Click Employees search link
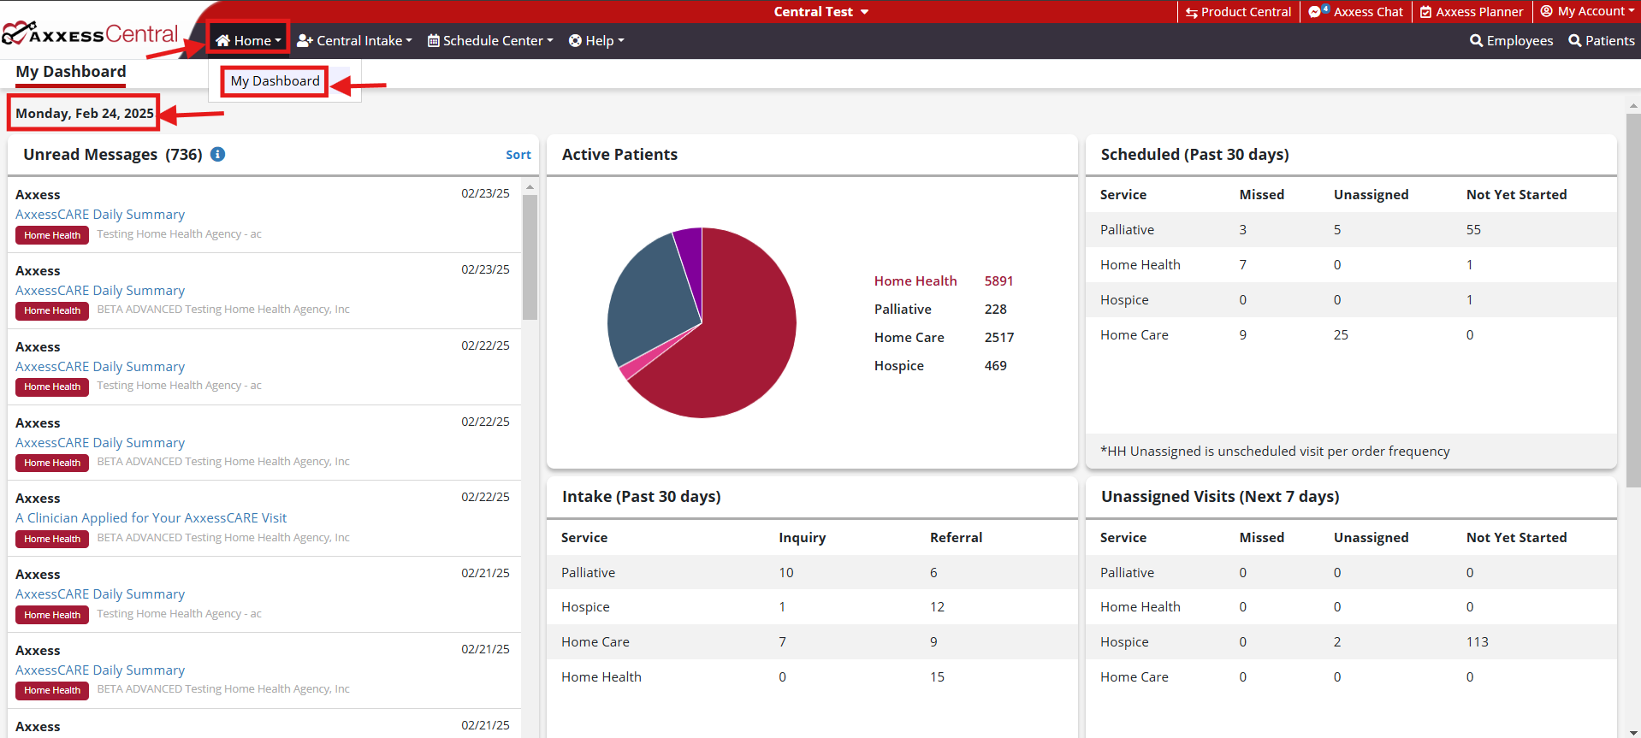Viewport: 1641px width, 738px height. (1511, 40)
